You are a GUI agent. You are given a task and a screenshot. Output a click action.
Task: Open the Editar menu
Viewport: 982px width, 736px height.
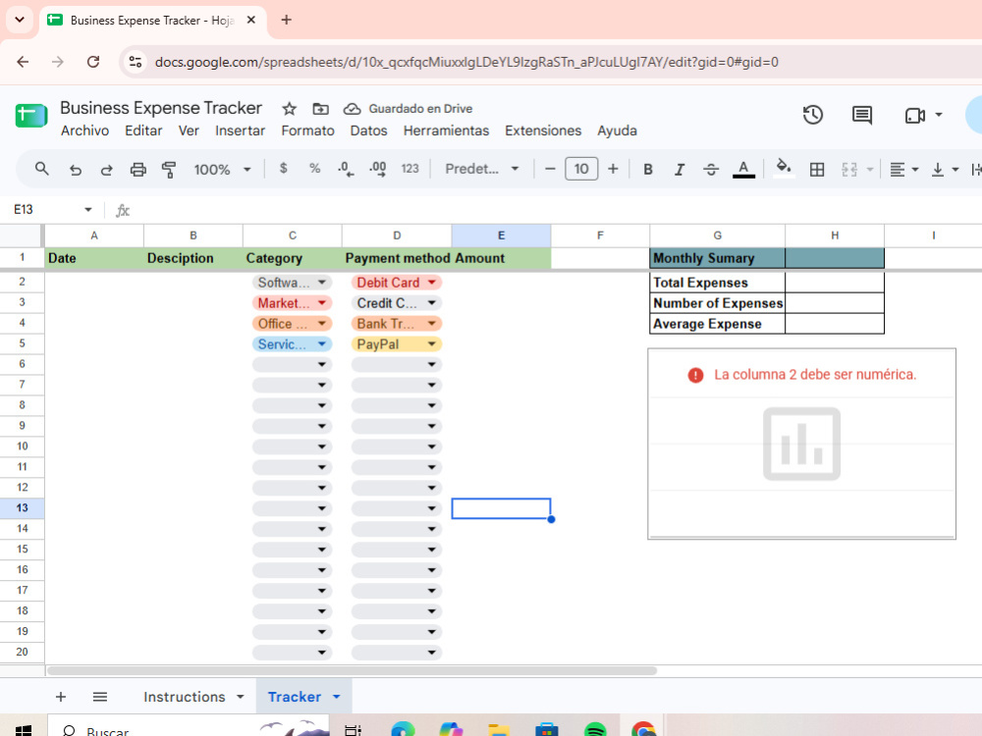[x=143, y=131]
